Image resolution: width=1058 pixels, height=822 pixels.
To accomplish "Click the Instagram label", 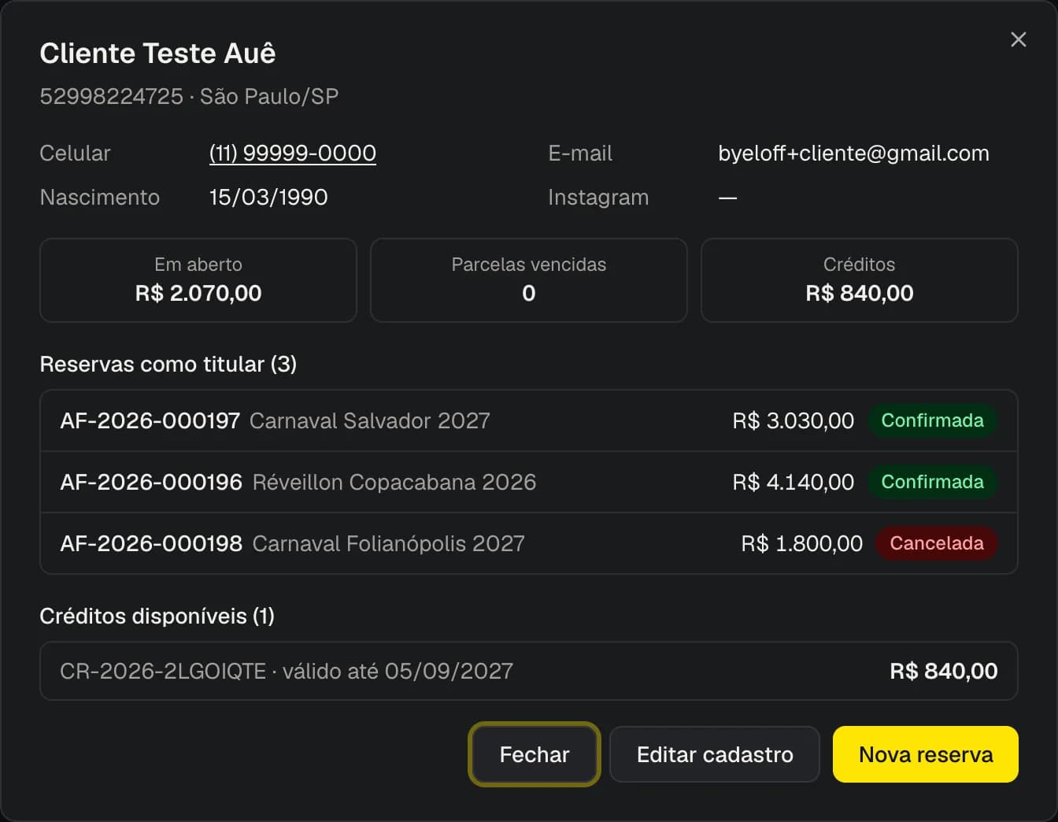I will pyautogui.click(x=598, y=197).
